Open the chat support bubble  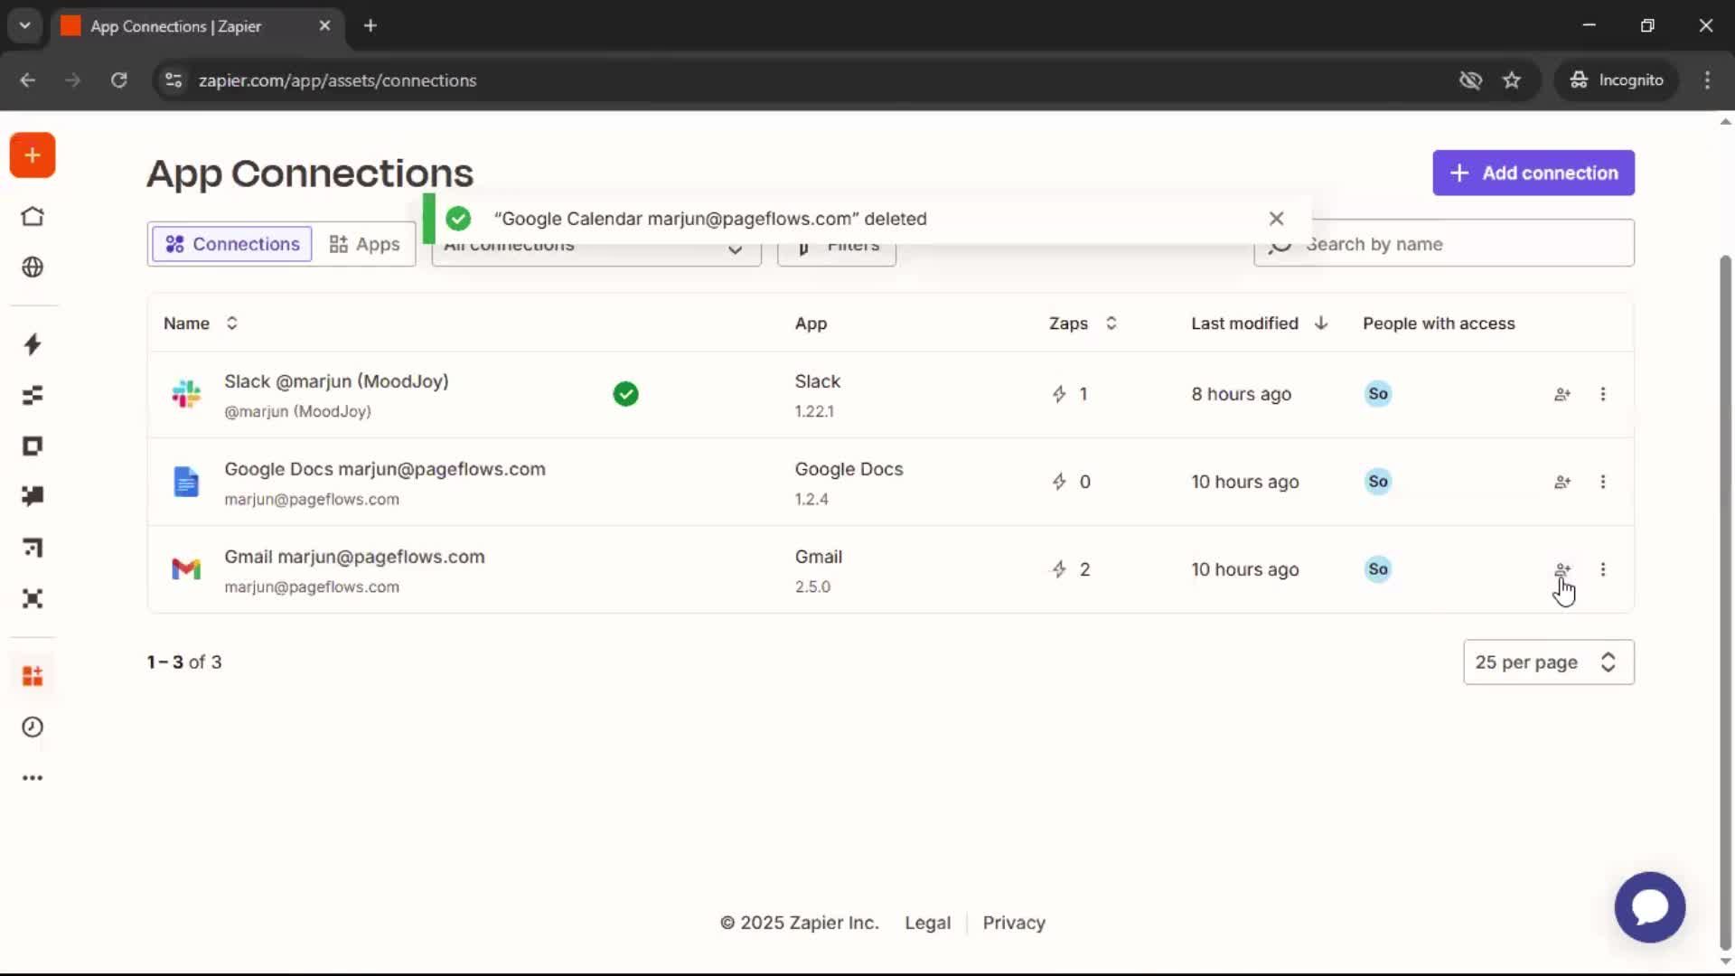pos(1650,907)
